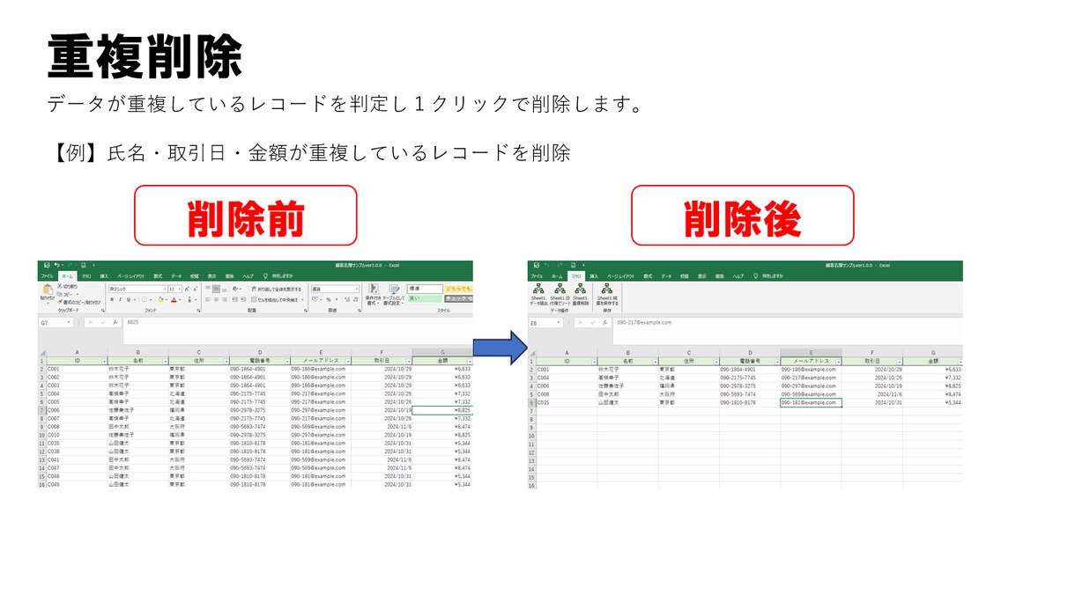This screenshot has height=602, width=1075.
Task: Open ID column filter dropdown in 削除前 Excel
Action: point(103,362)
